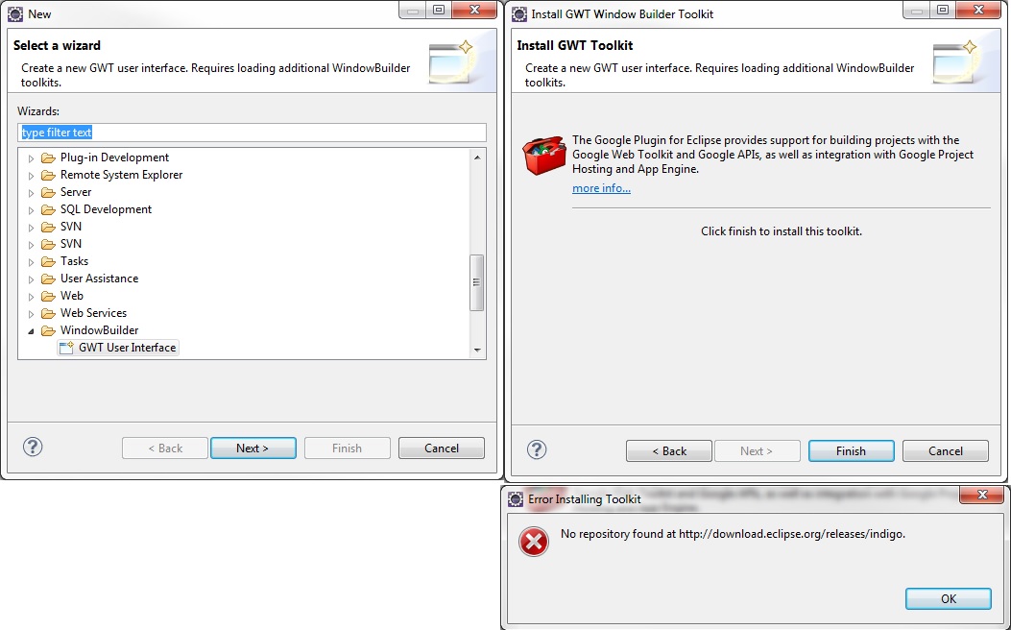The height and width of the screenshot is (630, 1011).
Task: Click the red error X icon
Action: point(534,542)
